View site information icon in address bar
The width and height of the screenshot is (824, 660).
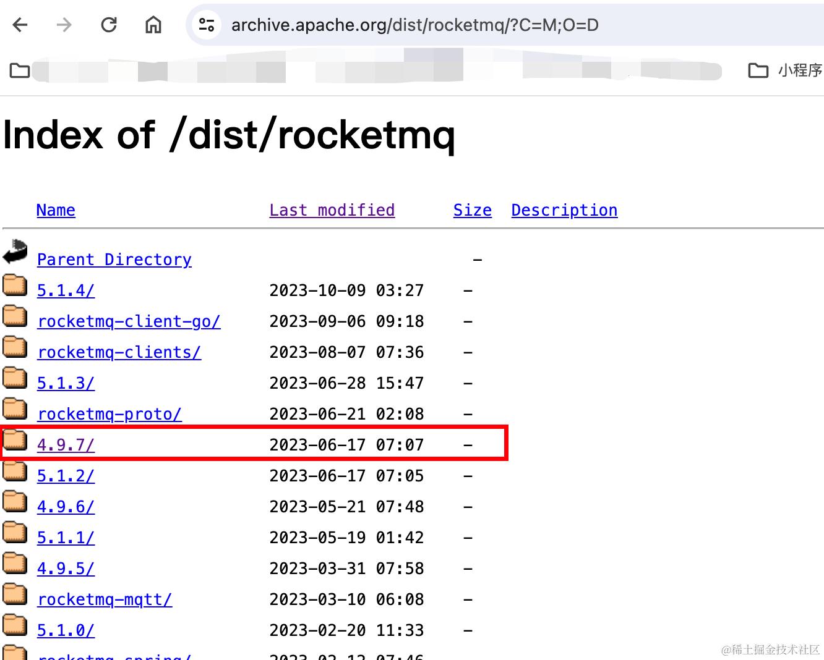[207, 25]
